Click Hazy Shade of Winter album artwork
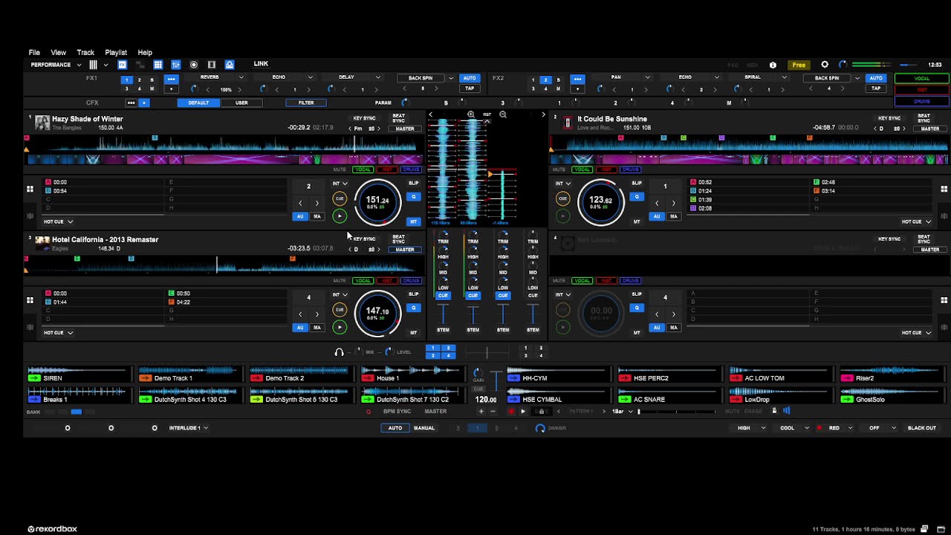The image size is (951, 535). (42, 123)
